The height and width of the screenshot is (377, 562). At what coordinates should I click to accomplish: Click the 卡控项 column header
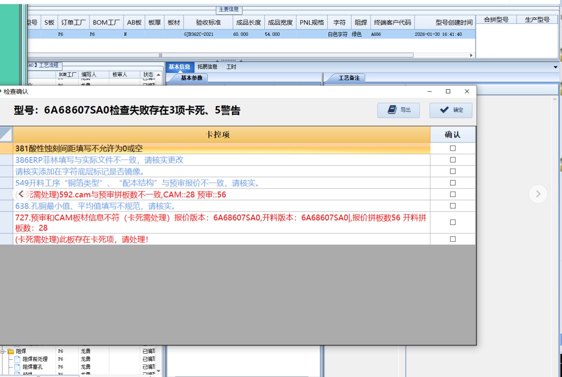(x=222, y=134)
